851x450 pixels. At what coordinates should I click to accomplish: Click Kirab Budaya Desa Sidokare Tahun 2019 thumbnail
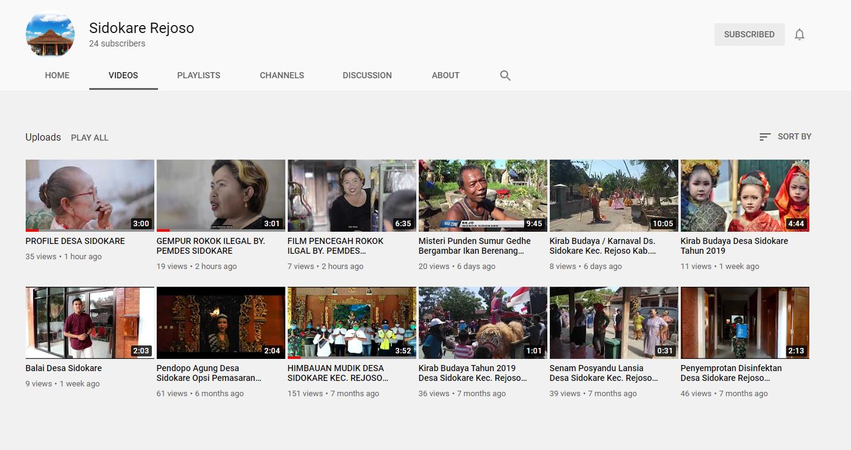[x=744, y=195]
